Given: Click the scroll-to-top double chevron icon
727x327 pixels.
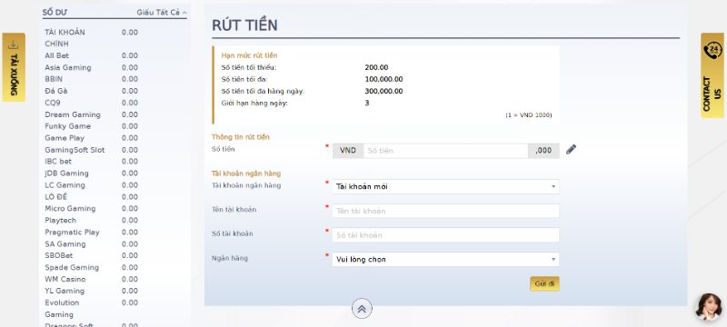Looking at the screenshot, I should pos(362,309).
